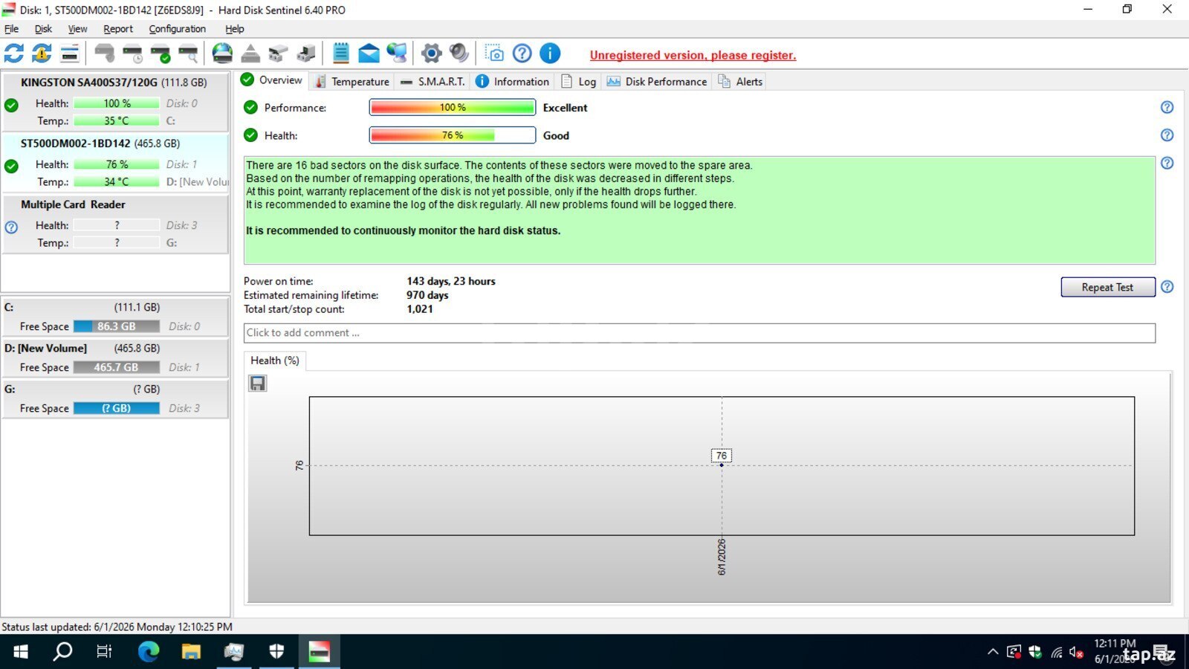Click the C: free space 86.3 GB bar

click(x=117, y=326)
